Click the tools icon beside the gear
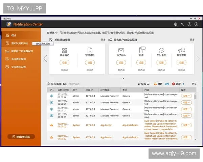203x162 pixels. [x=182, y=24]
